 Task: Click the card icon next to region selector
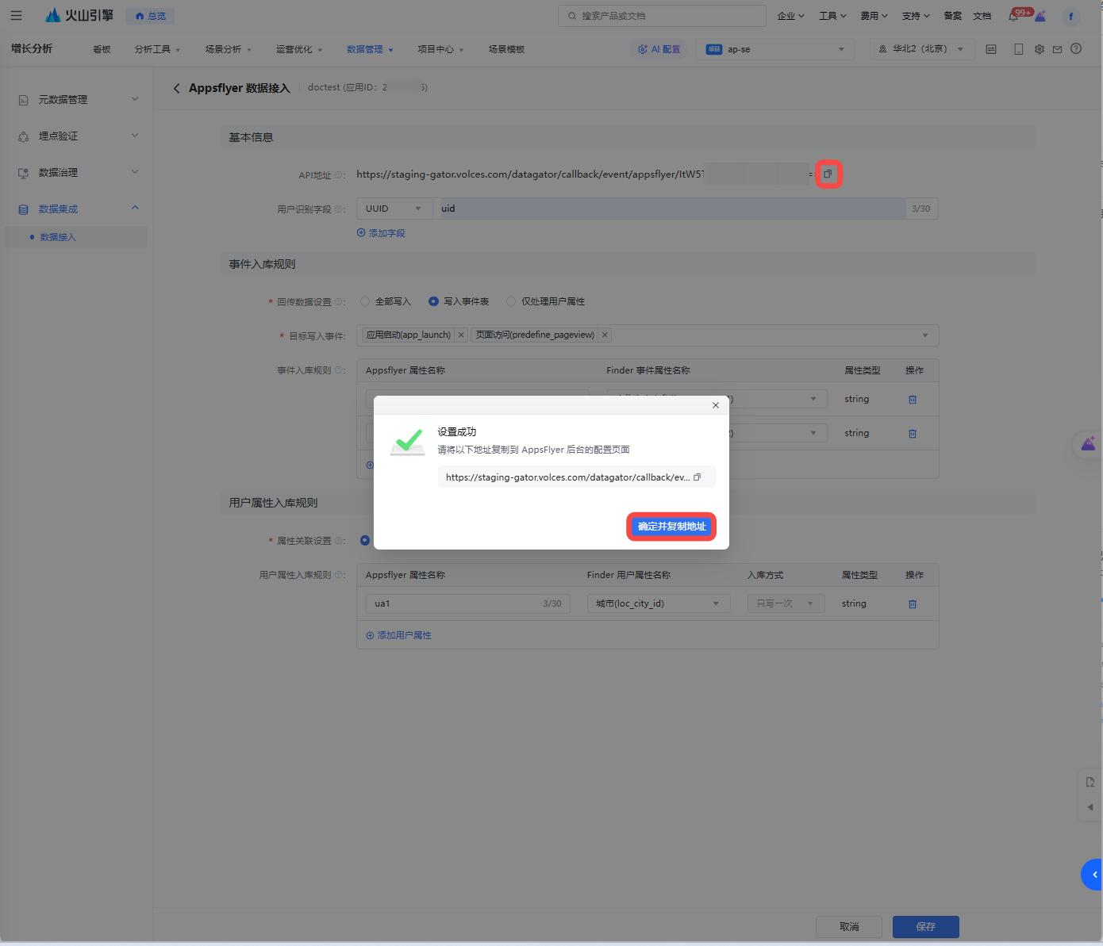pos(991,49)
